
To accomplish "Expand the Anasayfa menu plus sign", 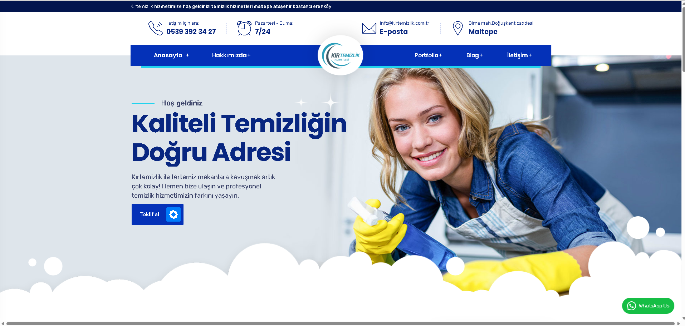I will [187, 55].
